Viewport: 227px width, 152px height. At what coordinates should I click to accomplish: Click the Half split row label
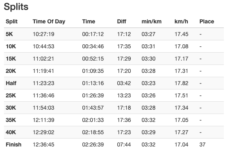tap(11, 83)
